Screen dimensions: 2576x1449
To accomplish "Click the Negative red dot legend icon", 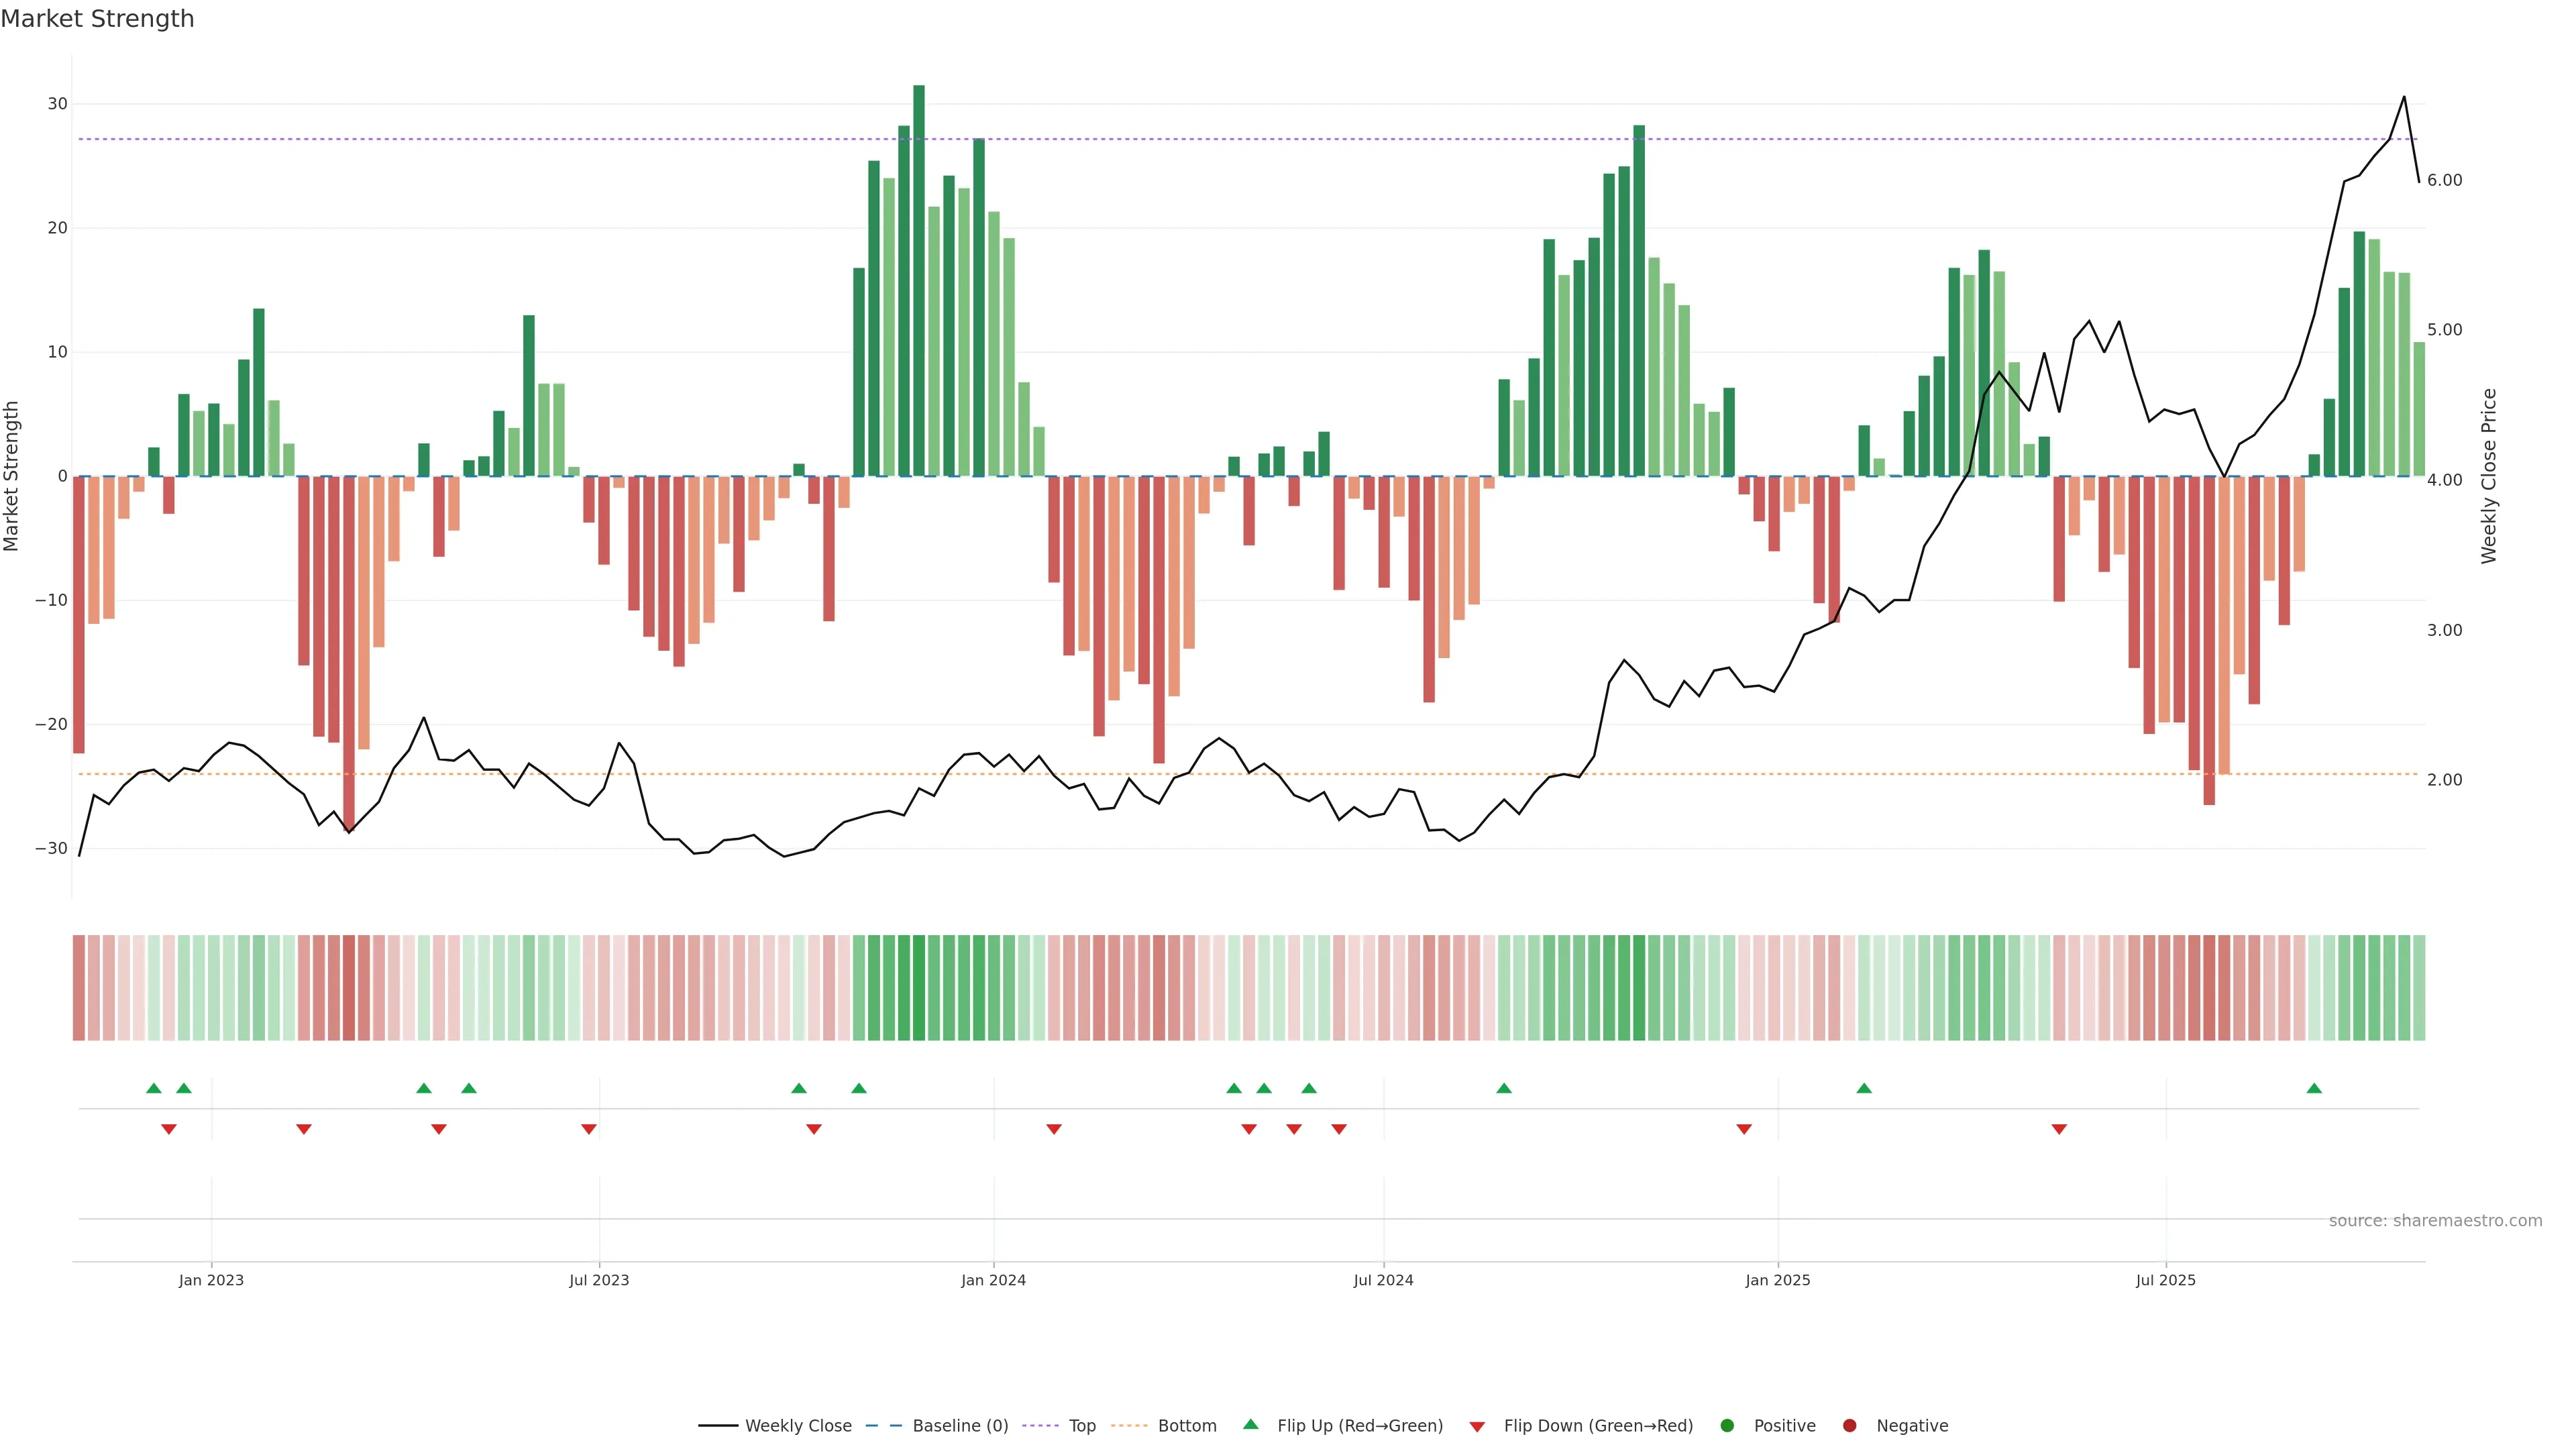I will pos(1849,1426).
